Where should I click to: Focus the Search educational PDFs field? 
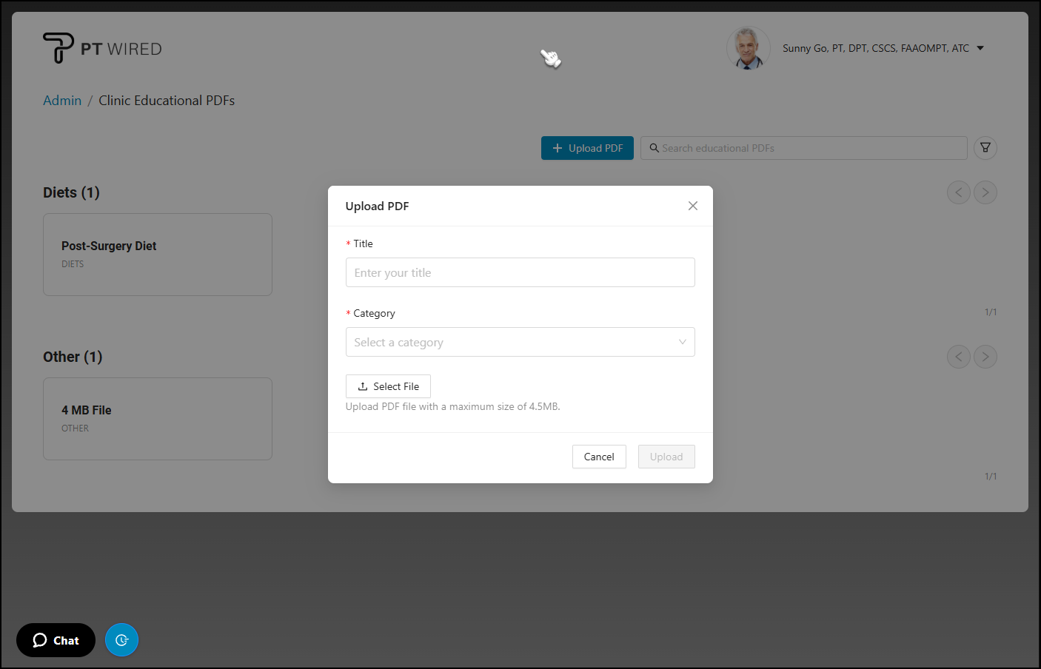(x=807, y=148)
